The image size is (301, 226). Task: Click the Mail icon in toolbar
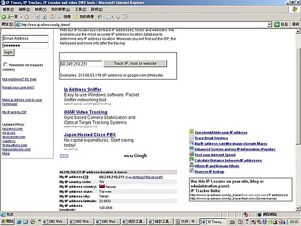pos(108,17)
